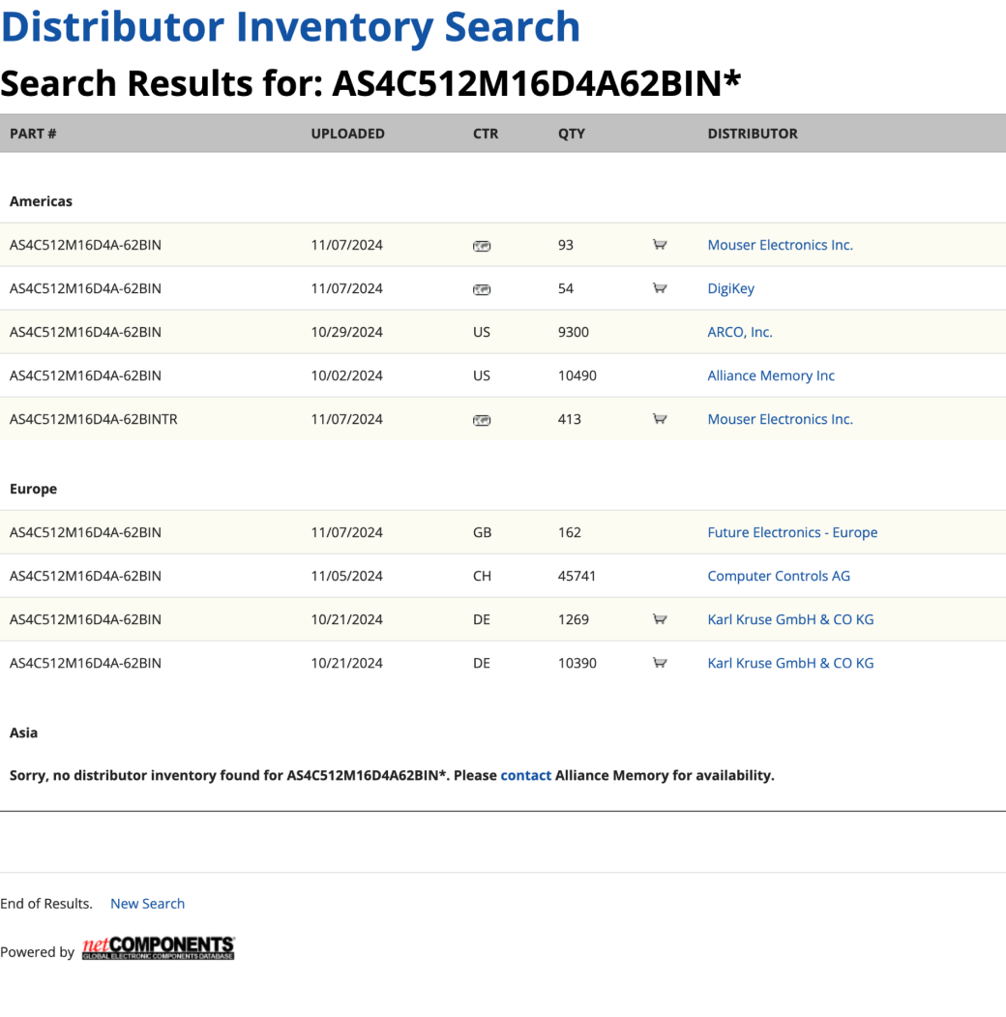Click quantity 10390 in Karl Kruse row

(577, 663)
